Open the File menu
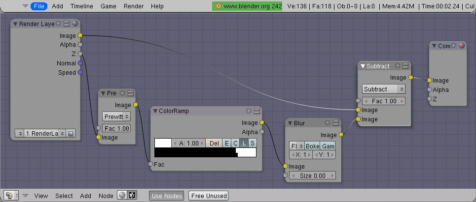 [x=39, y=6]
